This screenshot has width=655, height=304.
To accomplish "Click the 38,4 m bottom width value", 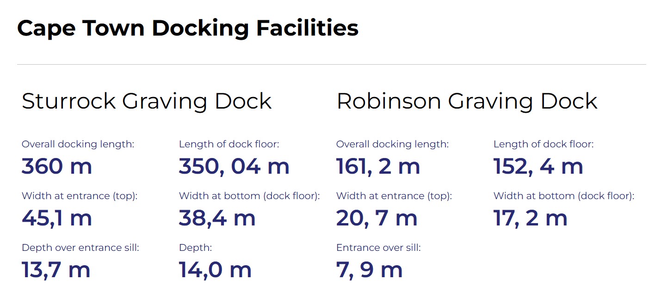I will point(217,218).
